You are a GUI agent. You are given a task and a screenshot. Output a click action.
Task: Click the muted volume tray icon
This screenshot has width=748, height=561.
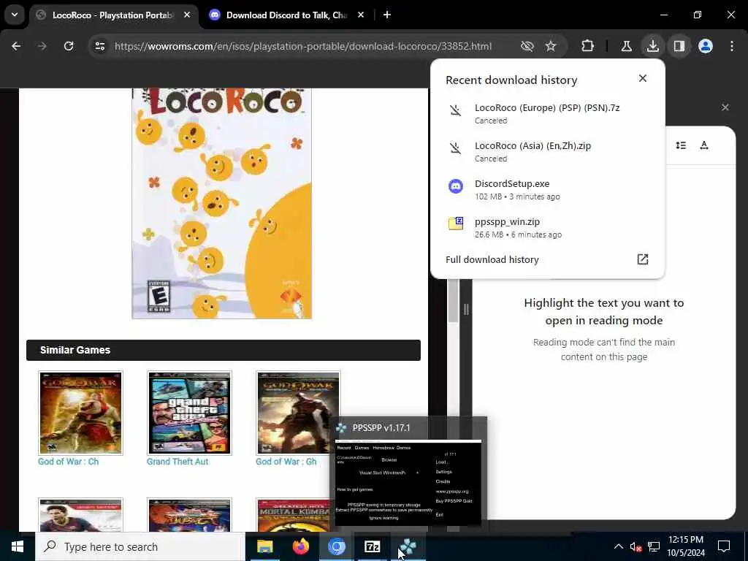click(x=636, y=546)
